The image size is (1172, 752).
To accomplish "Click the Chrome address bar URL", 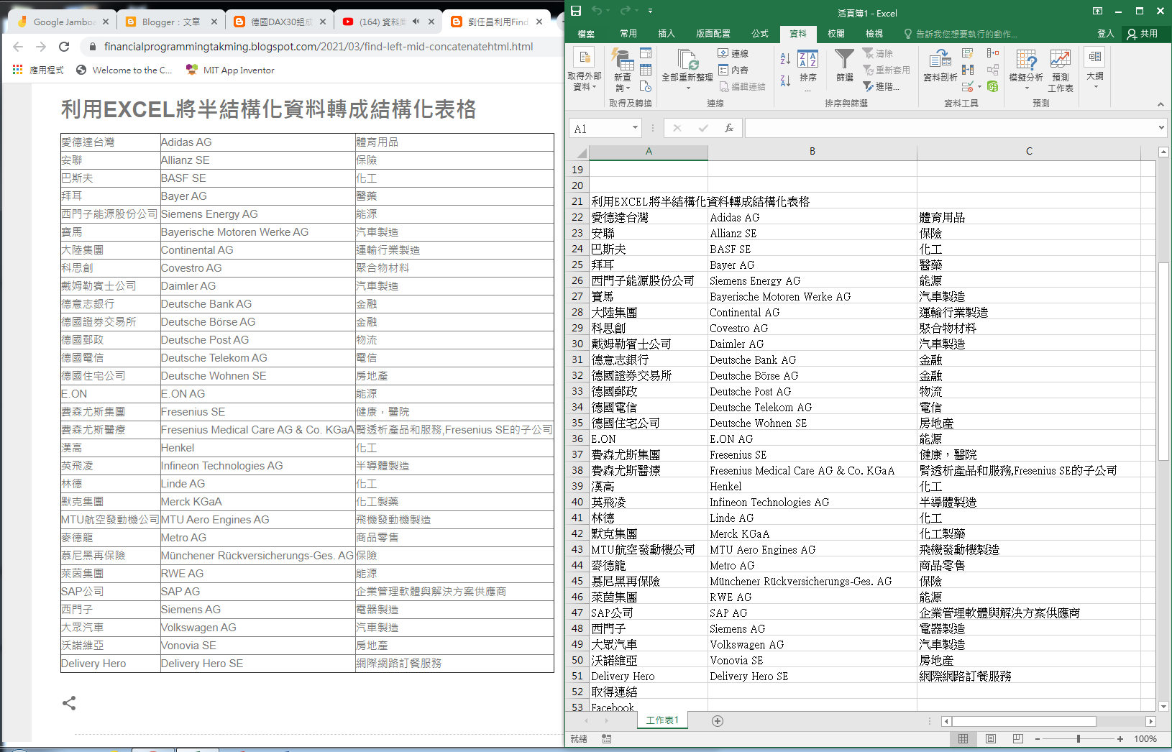I will pos(319,47).
